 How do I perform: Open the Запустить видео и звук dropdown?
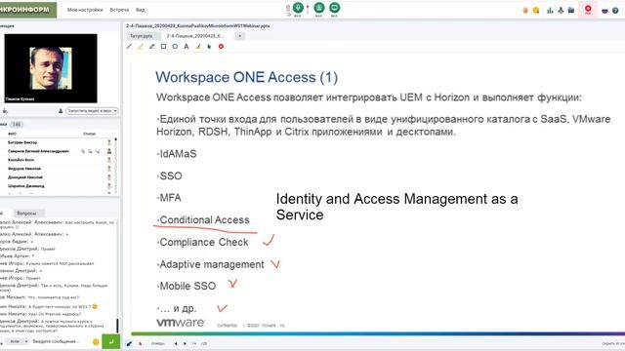point(92,111)
